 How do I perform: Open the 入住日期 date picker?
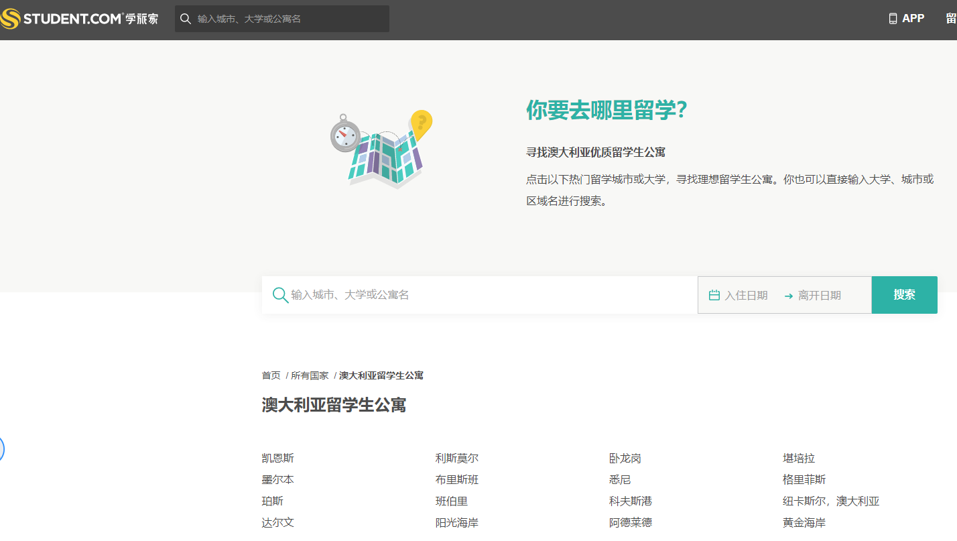[746, 295]
